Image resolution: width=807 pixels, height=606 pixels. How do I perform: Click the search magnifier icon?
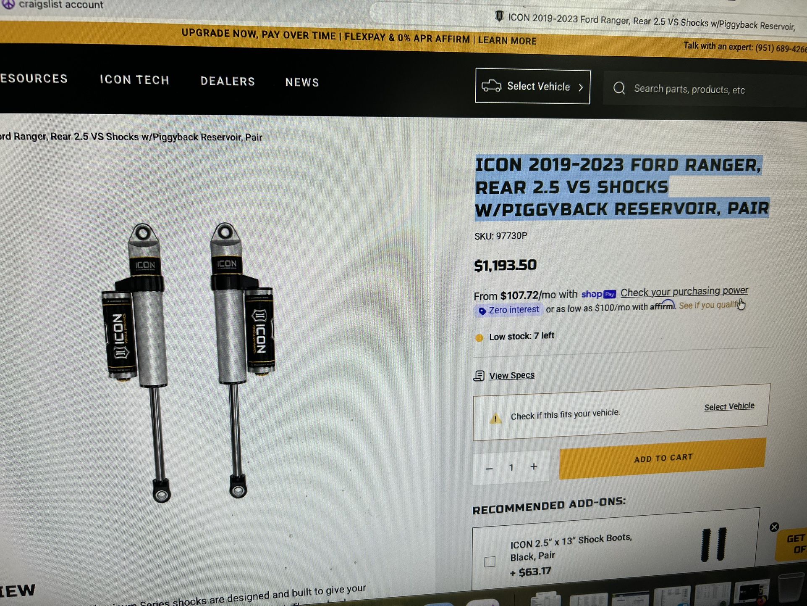[619, 88]
